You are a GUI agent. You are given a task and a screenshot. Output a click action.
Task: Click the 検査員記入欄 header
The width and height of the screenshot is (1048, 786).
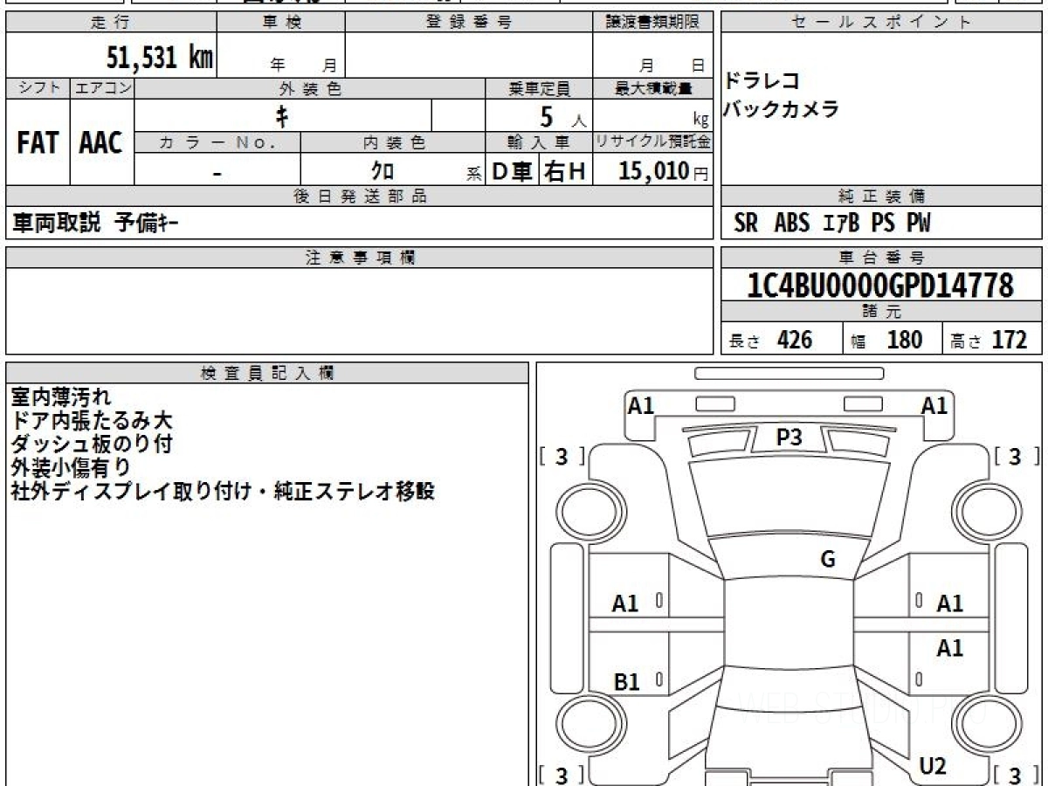[267, 373]
